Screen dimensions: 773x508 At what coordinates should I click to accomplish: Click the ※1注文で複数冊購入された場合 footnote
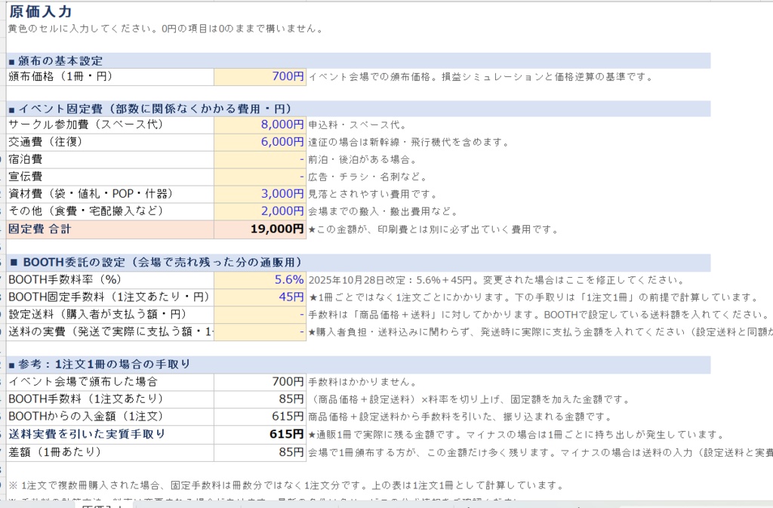[x=286, y=485]
